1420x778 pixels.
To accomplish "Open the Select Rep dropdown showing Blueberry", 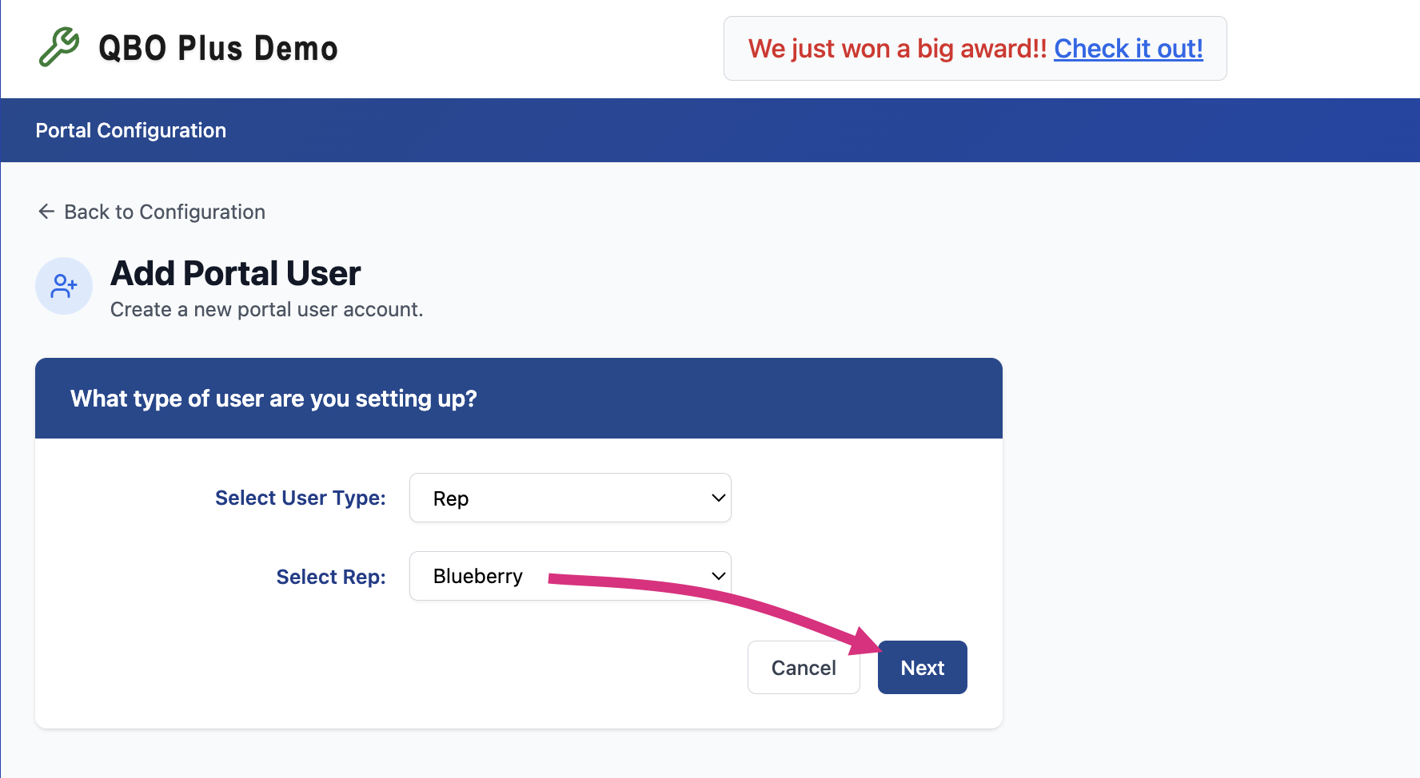I will (x=570, y=576).
